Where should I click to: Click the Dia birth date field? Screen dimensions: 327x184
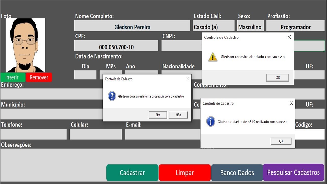pos(85,75)
